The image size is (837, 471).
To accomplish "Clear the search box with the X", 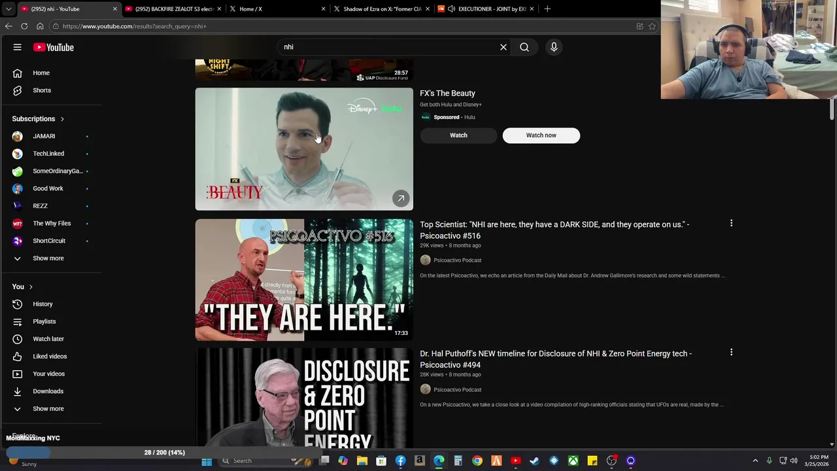I will (504, 47).
